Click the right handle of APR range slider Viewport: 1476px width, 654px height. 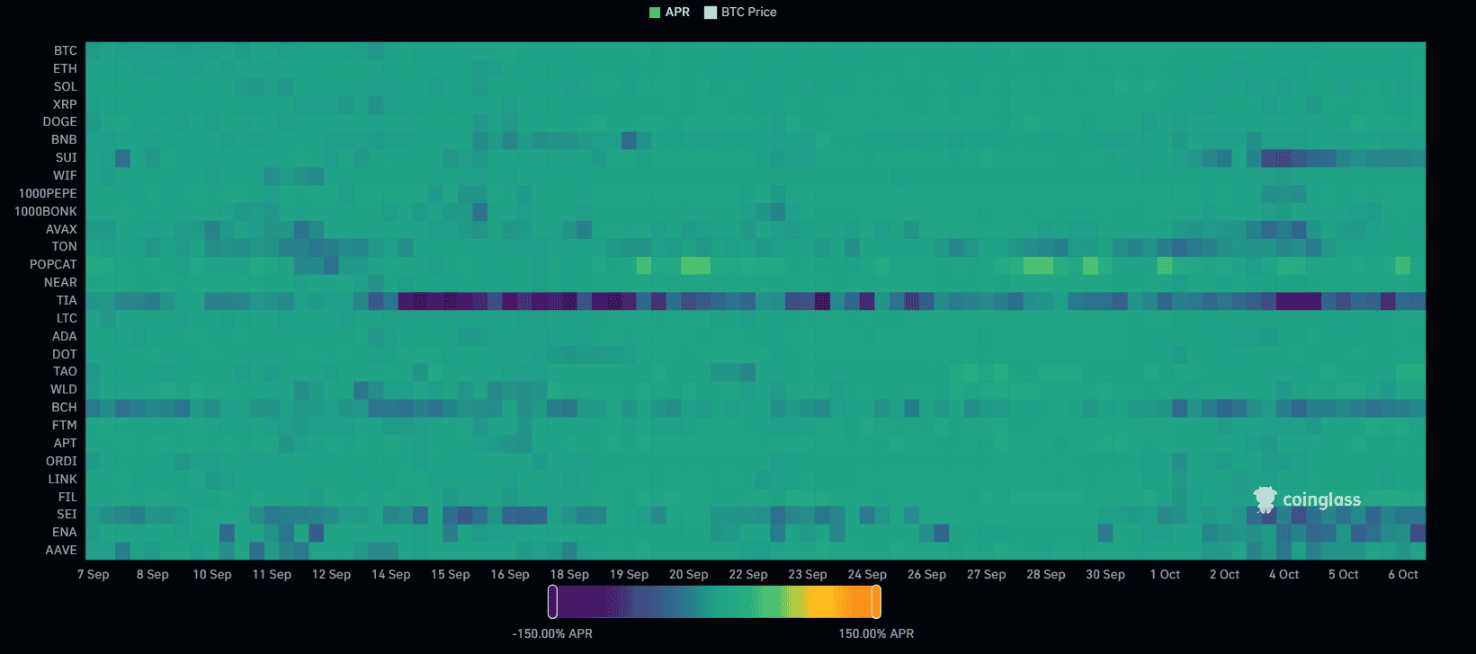(x=876, y=602)
